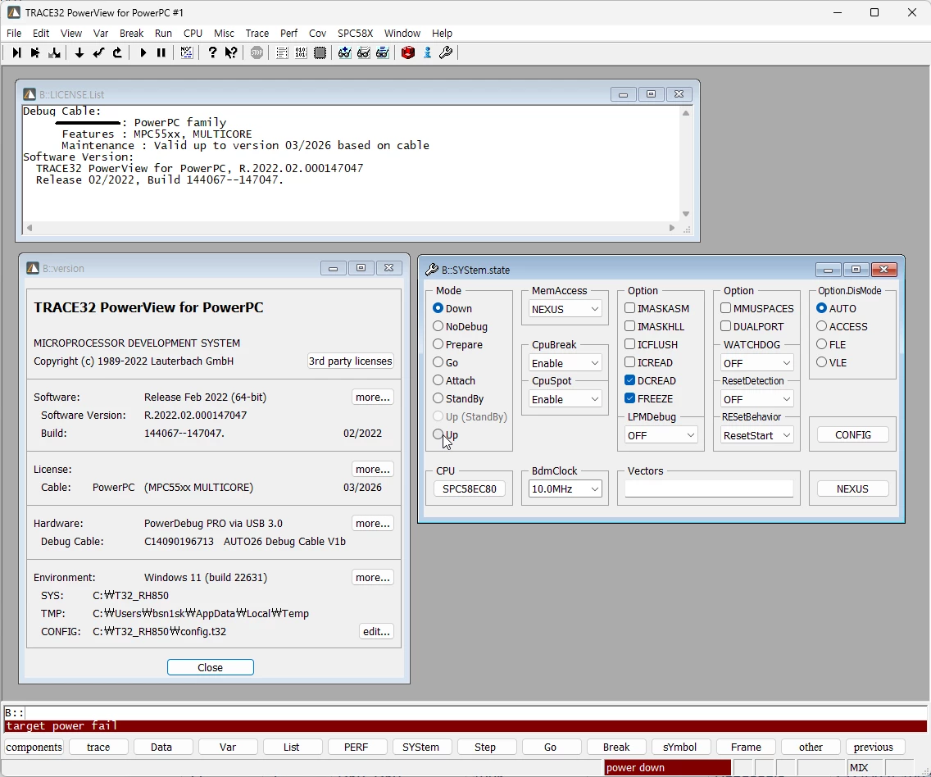This screenshot has width=931, height=777.
Task: Click the blue info figure icon
Action: [427, 52]
